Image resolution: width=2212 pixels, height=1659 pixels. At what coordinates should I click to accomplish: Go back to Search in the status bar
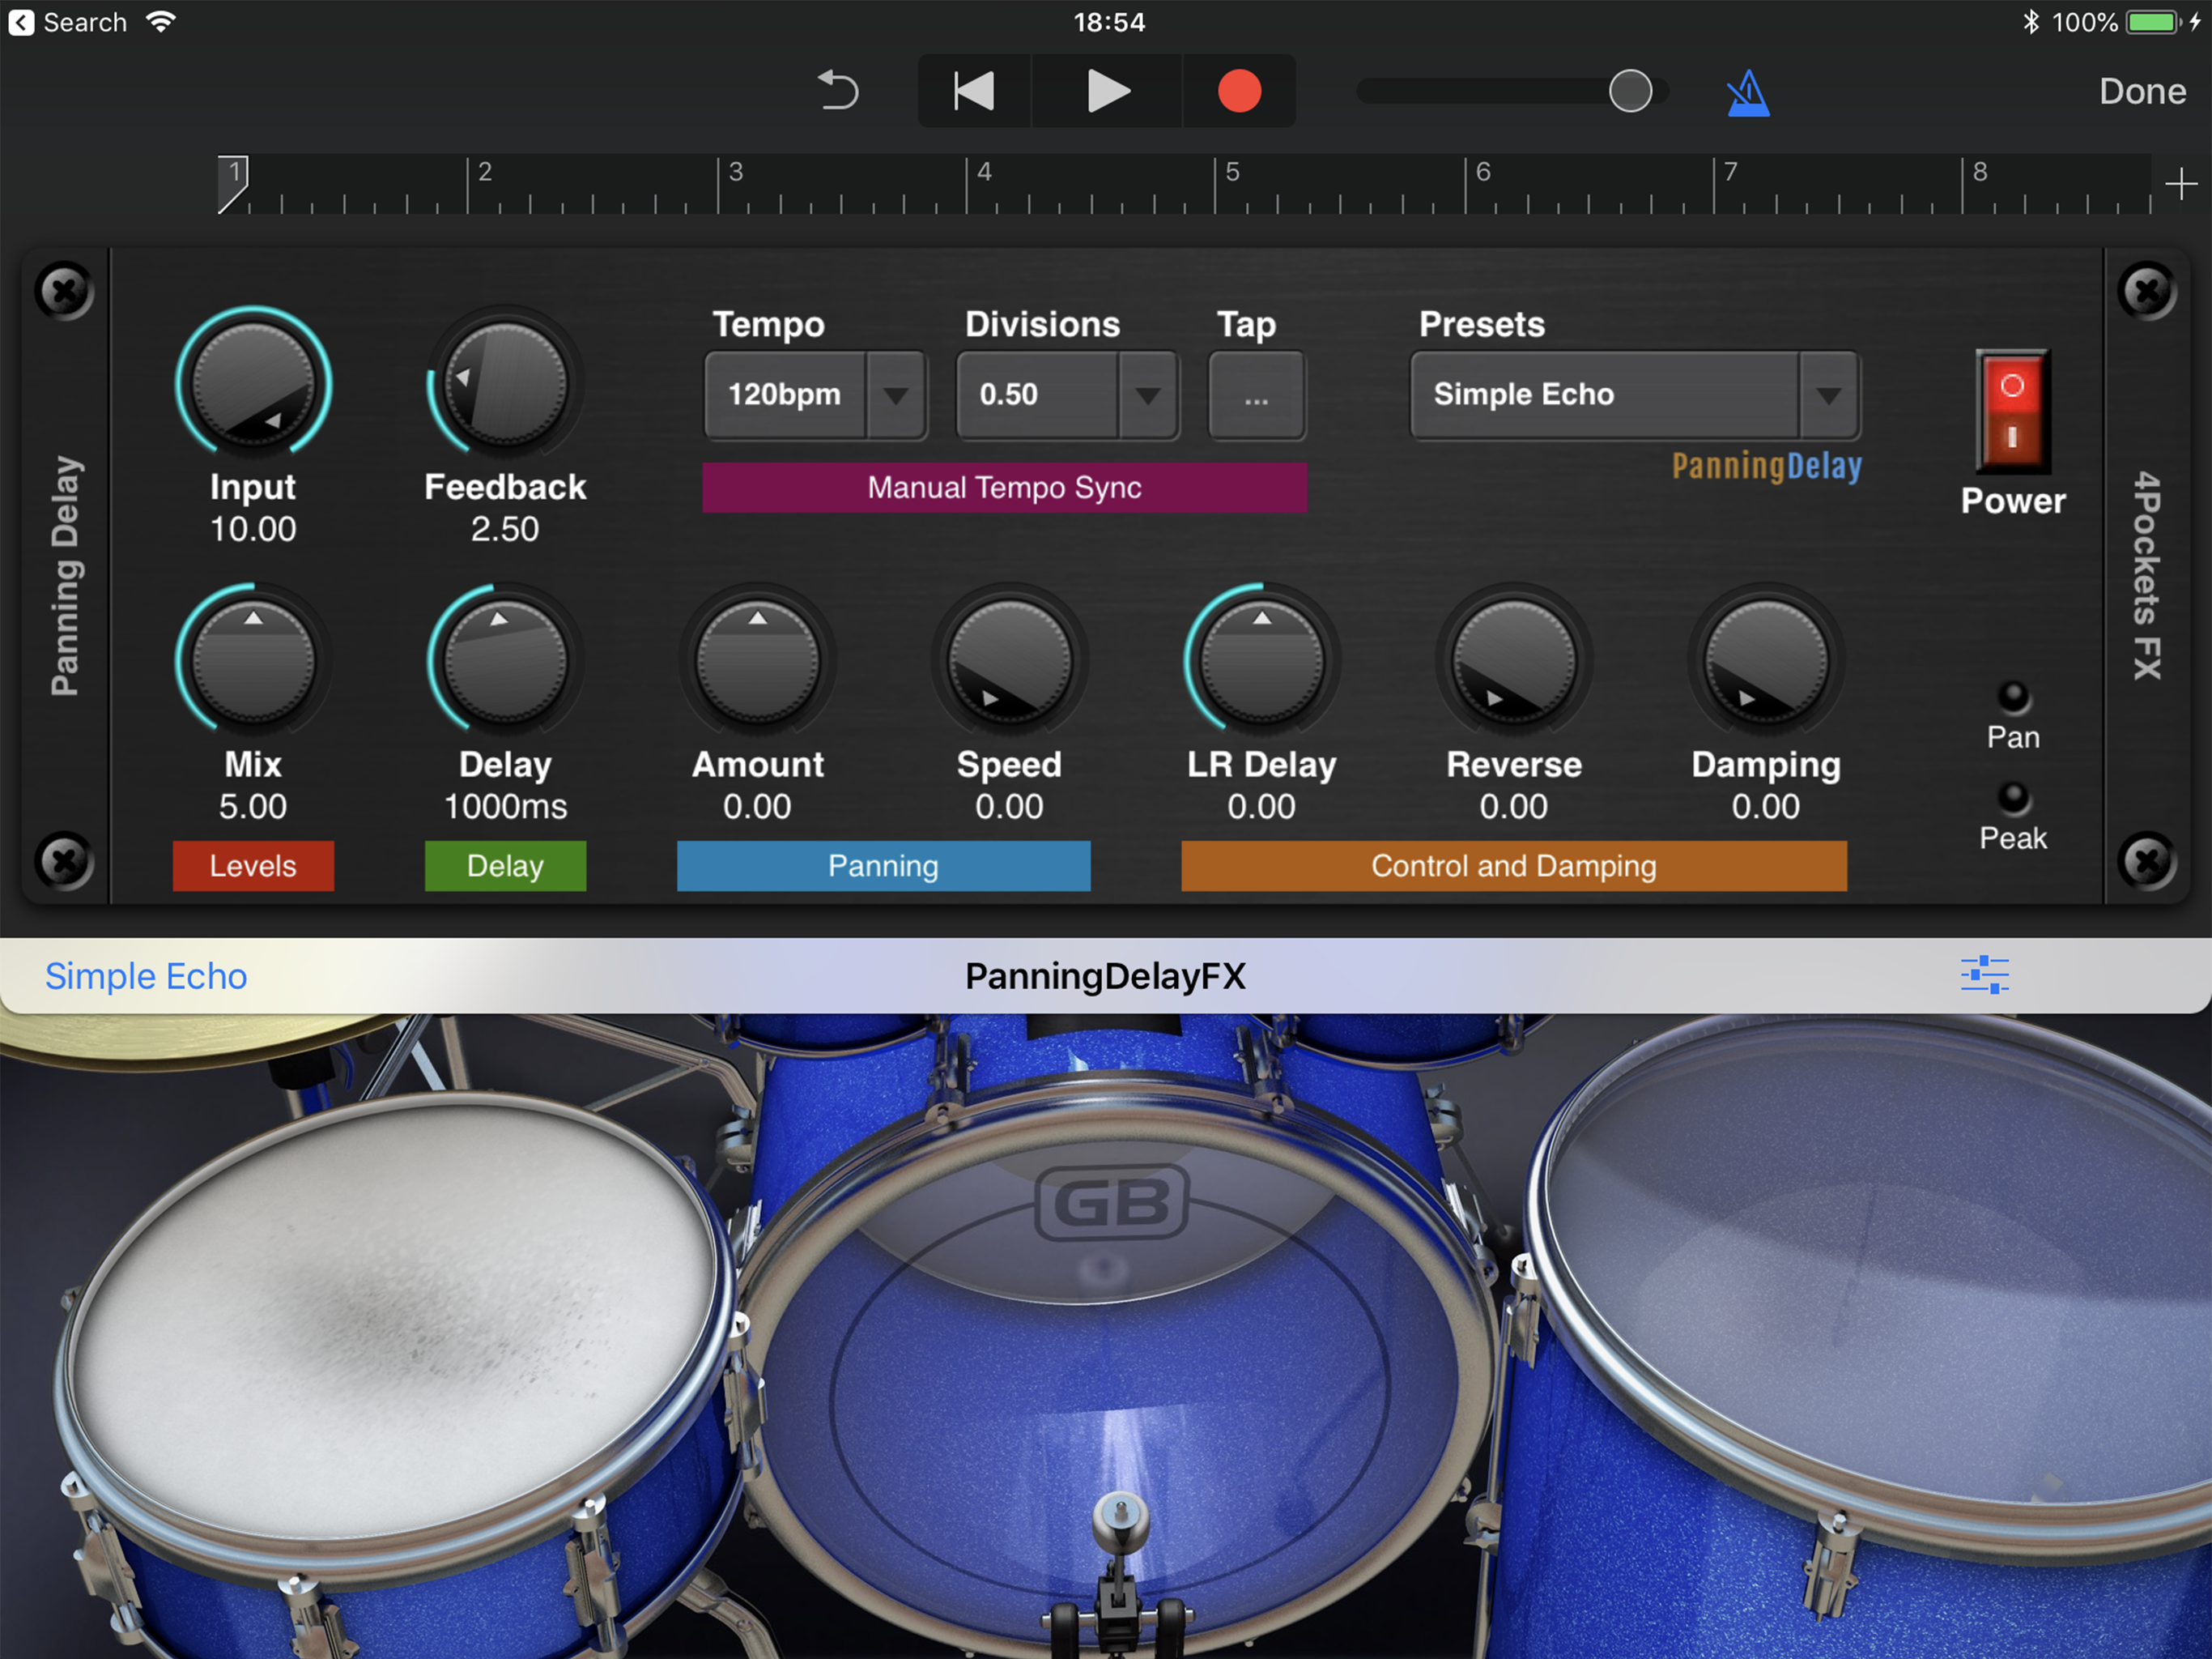tap(68, 22)
